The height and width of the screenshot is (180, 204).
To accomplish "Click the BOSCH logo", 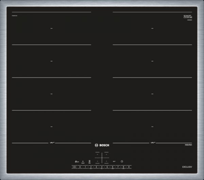I will coord(102,145).
